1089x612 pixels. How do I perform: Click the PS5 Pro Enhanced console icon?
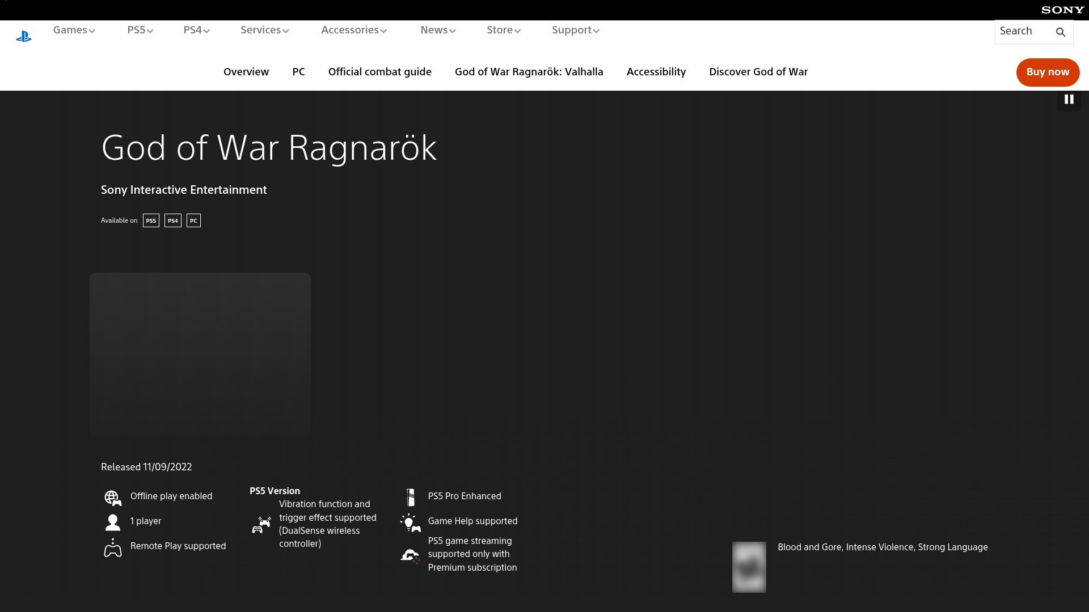[x=410, y=497]
